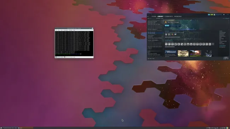Open the Store tab in Steam
230x129 pixels.
pyautogui.click(x=154, y=17)
